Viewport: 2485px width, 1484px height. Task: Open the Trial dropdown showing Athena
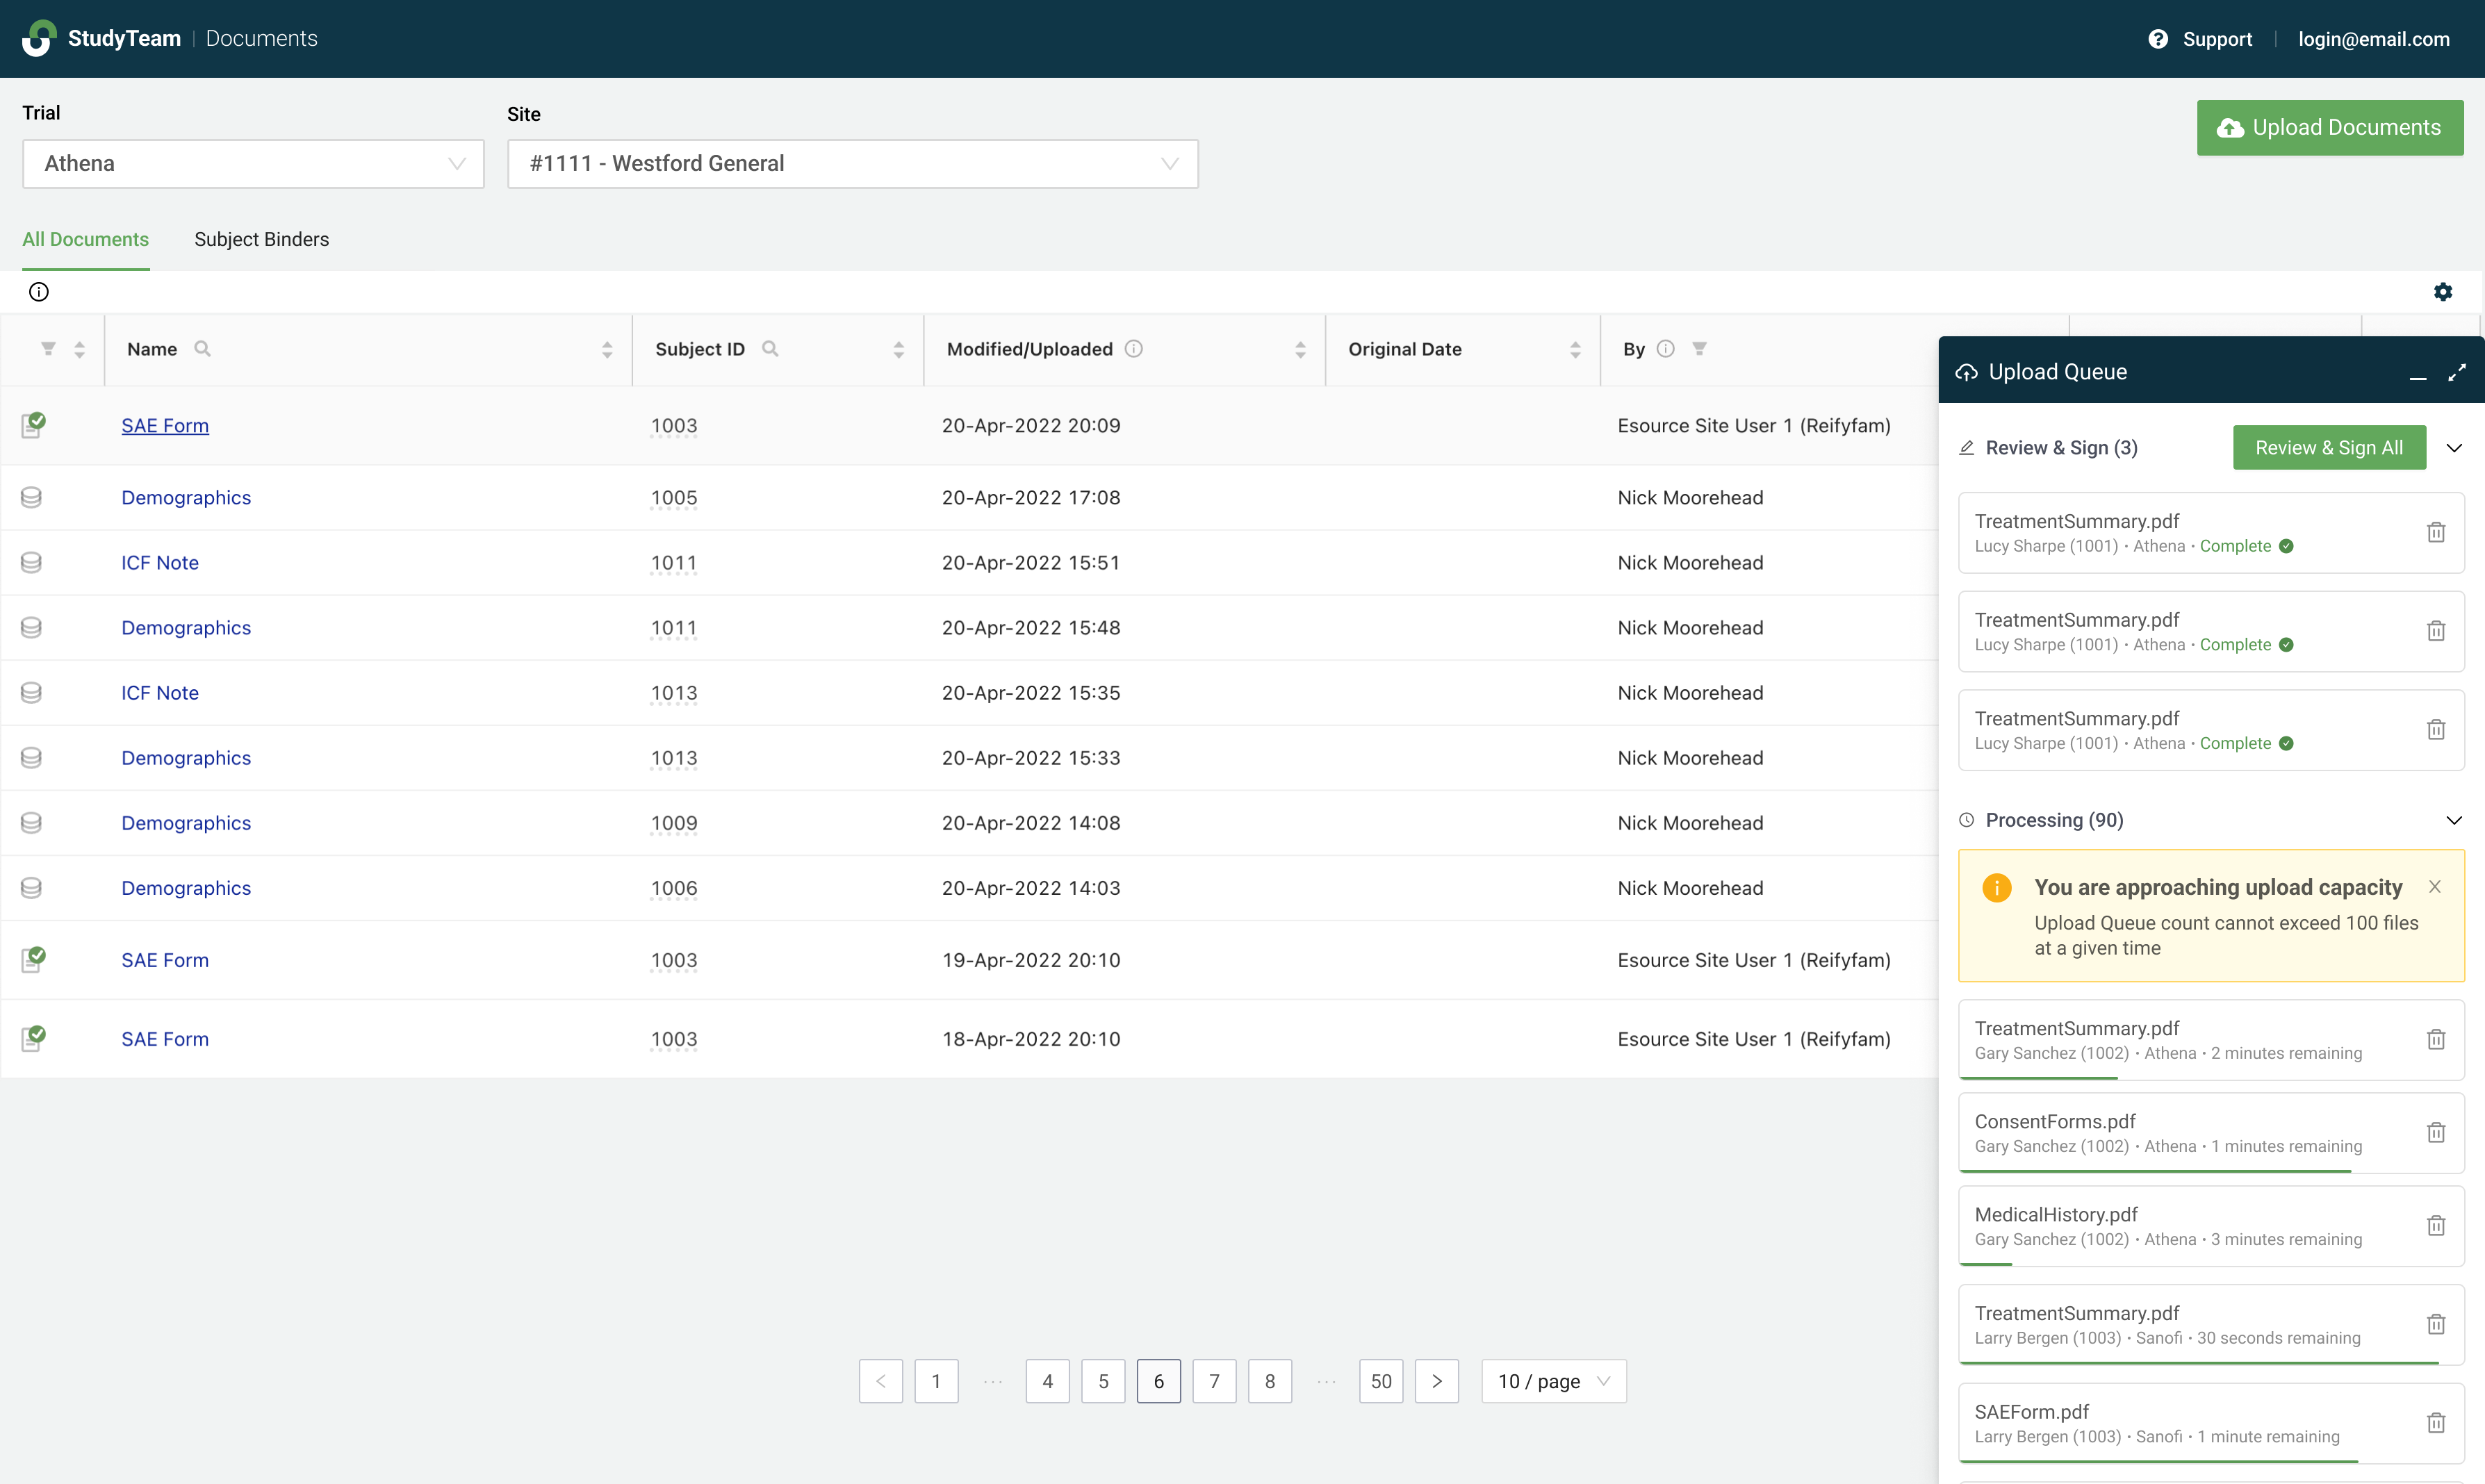click(253, 164)
